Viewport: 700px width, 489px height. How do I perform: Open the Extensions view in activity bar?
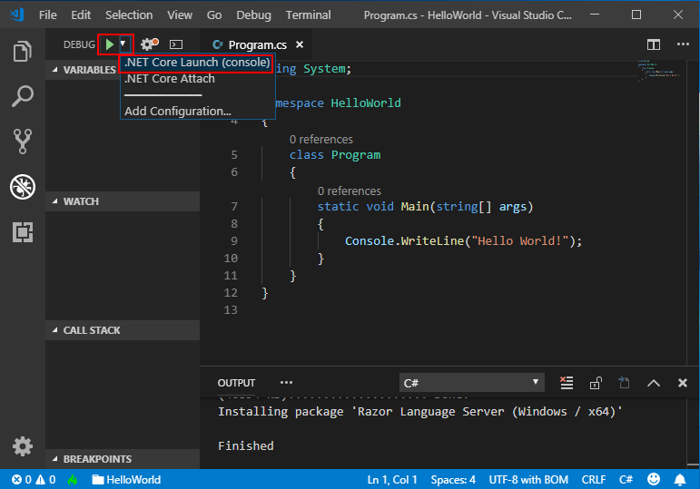(x=23, y=231)
